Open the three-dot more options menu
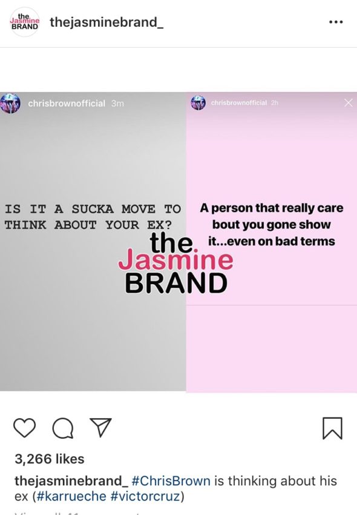 pyautogui.click(x=336, y=22)
